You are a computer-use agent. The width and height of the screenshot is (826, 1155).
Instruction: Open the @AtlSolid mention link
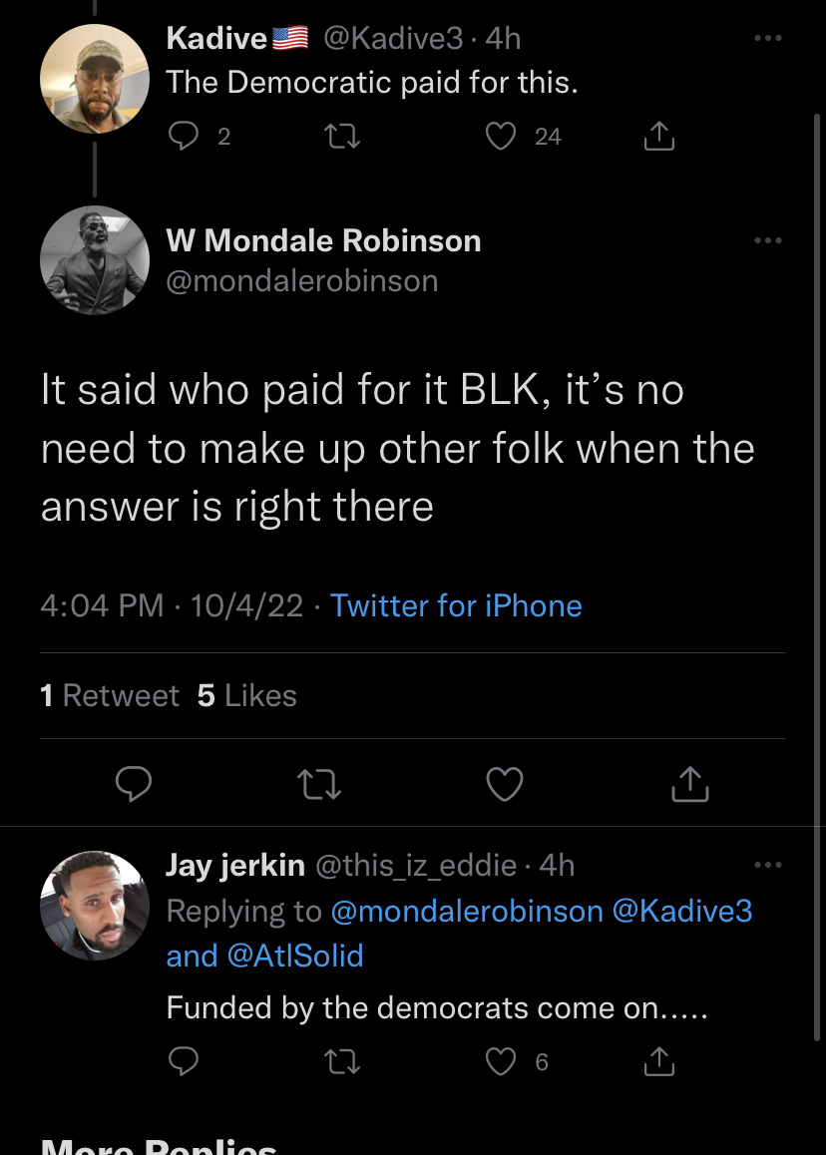coord(294,956)
